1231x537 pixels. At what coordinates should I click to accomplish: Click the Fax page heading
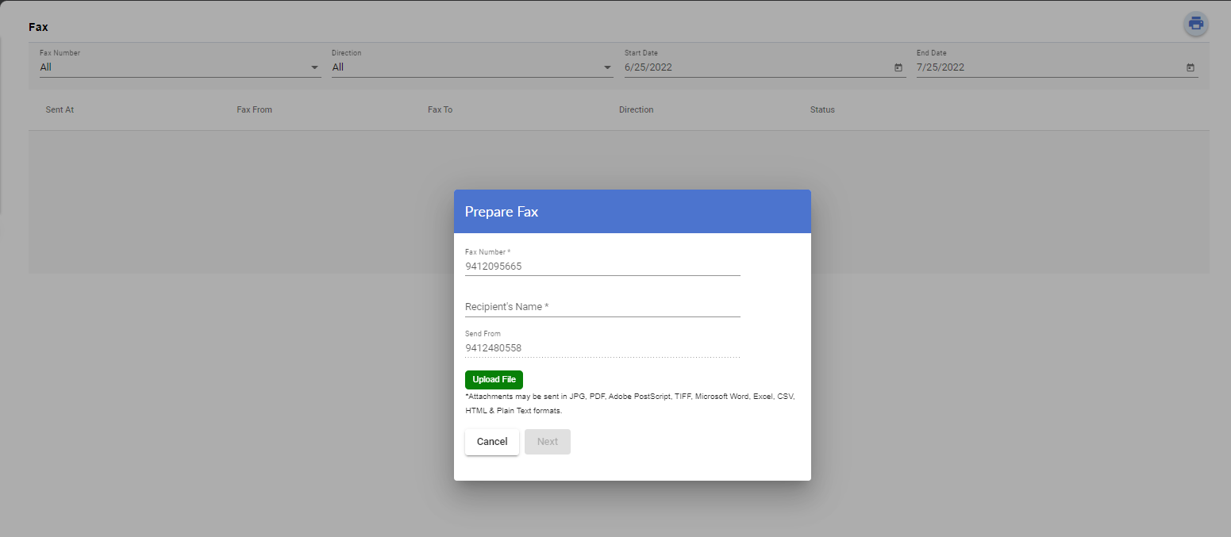(x=38, y=27)
